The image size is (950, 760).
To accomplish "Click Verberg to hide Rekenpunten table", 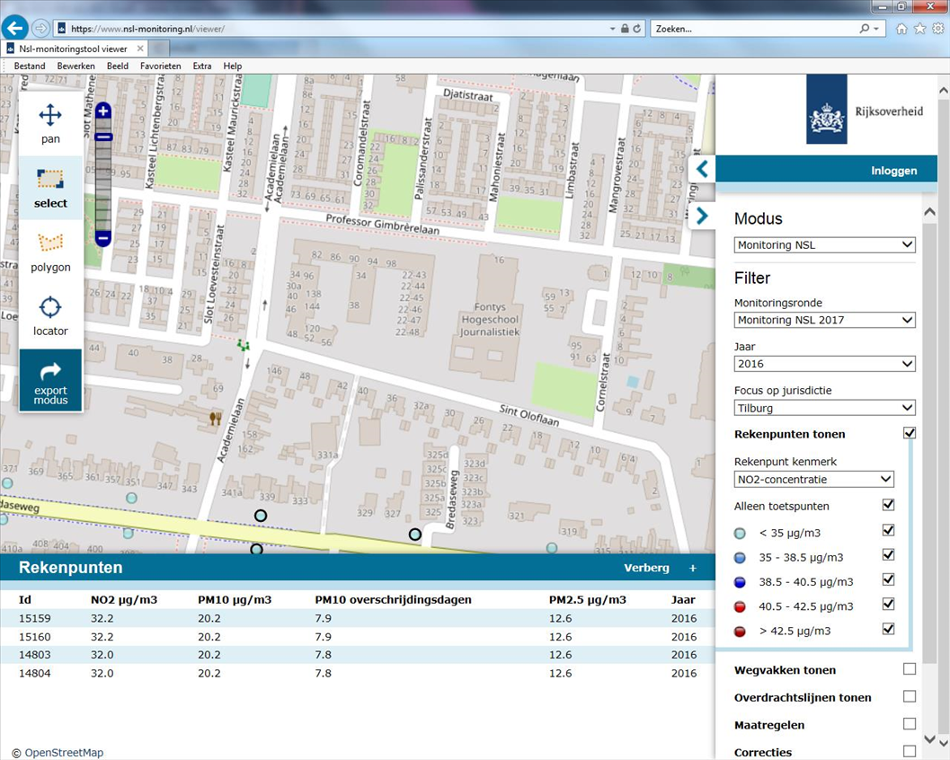I will [x=646, y=568].
